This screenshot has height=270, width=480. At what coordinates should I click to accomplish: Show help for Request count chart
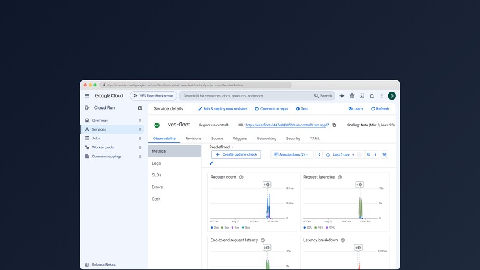coord(241,177)
